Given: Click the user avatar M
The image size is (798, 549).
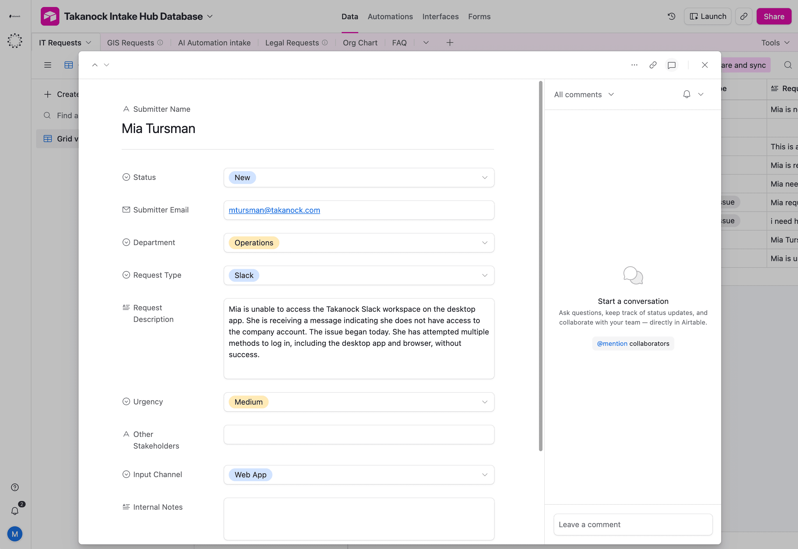Looking at the screenshot, I should coord(15,534).
